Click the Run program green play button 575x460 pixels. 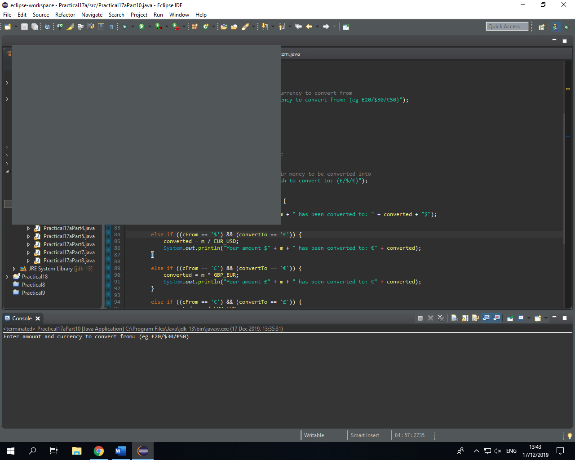(142, 27)
